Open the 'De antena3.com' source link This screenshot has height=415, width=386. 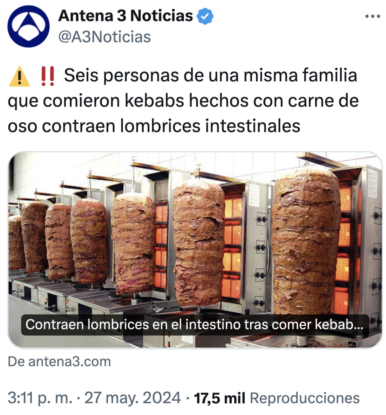coord(59,362)
